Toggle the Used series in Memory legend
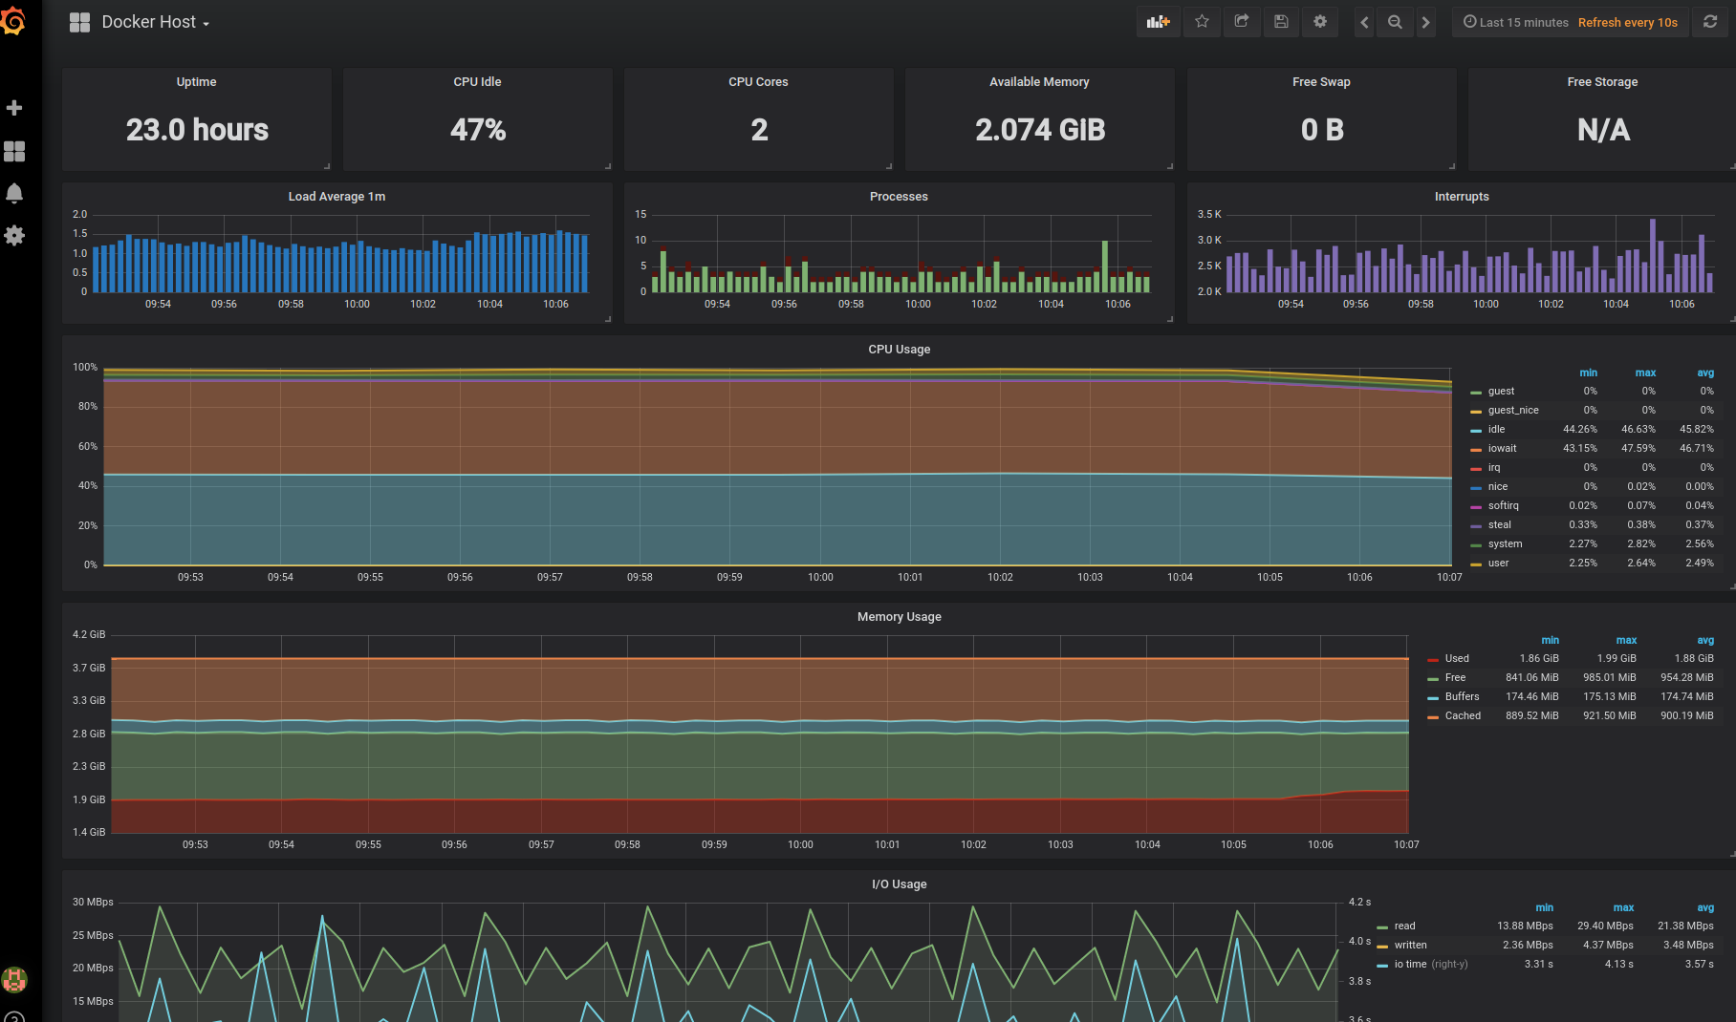 [x=1457, y=659]
